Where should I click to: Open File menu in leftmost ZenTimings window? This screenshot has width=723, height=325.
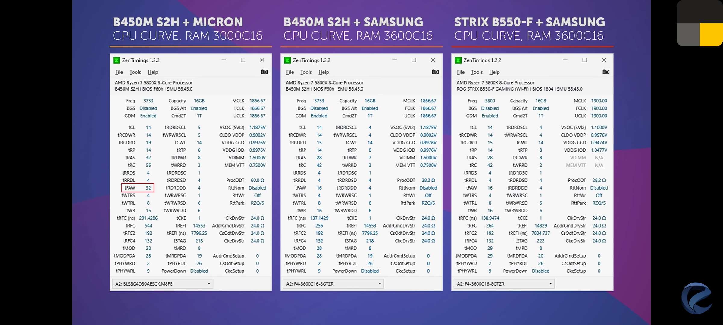point(119,72)
